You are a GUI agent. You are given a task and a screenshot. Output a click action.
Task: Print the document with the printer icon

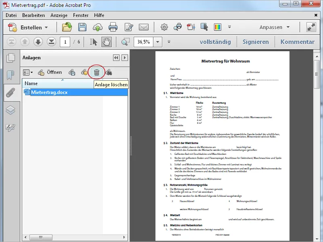click(113, 27)
